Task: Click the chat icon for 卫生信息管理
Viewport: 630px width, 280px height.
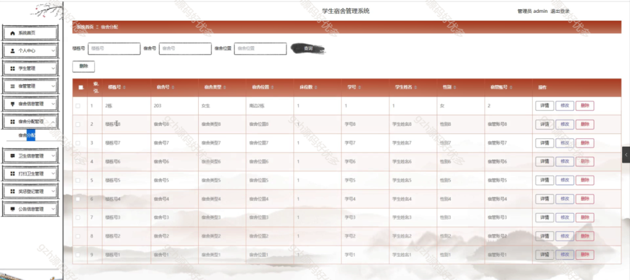Action: pyautogui.click(x=12, y=156)
